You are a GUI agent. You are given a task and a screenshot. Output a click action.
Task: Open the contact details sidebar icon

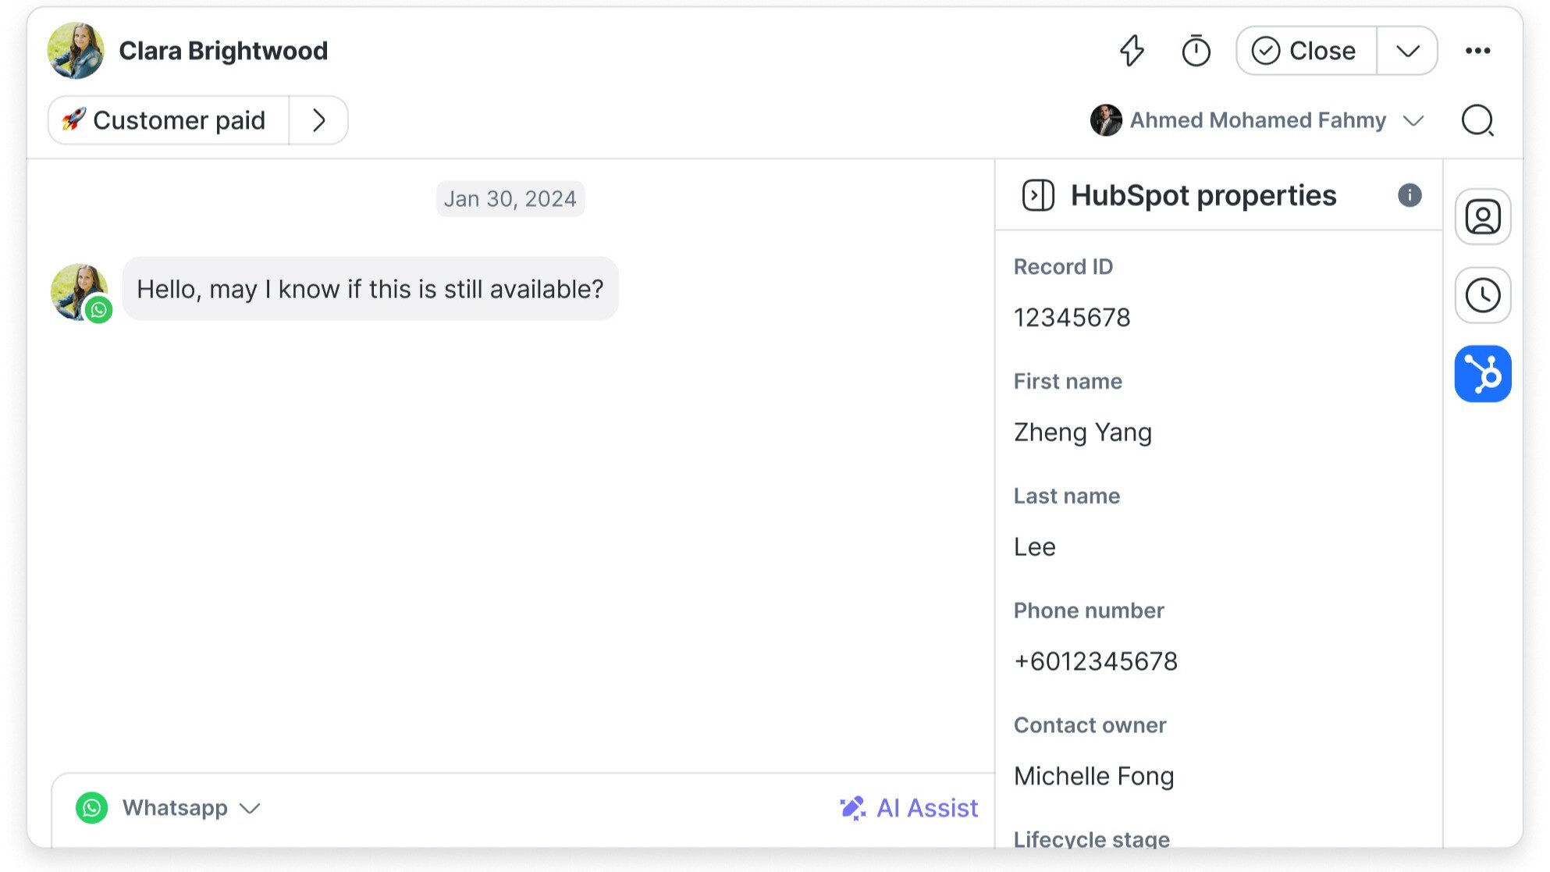pos(1483,217)
